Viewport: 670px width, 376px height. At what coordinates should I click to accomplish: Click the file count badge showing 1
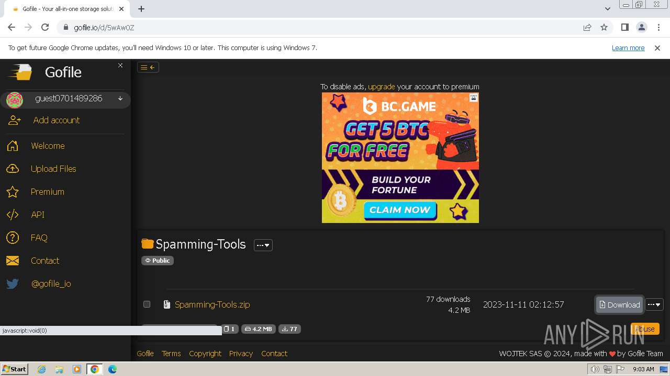(x=229, y=329)
